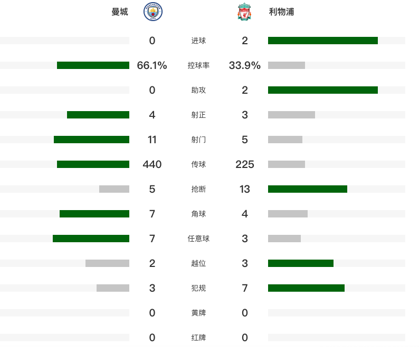The height and width of the screenshot is (347, 419).
Task: Open the 利物浦 team name link
Action: click(281, 12)
